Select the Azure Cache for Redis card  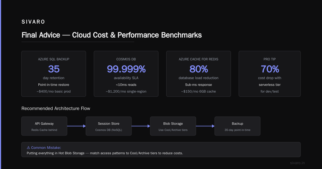199,74
